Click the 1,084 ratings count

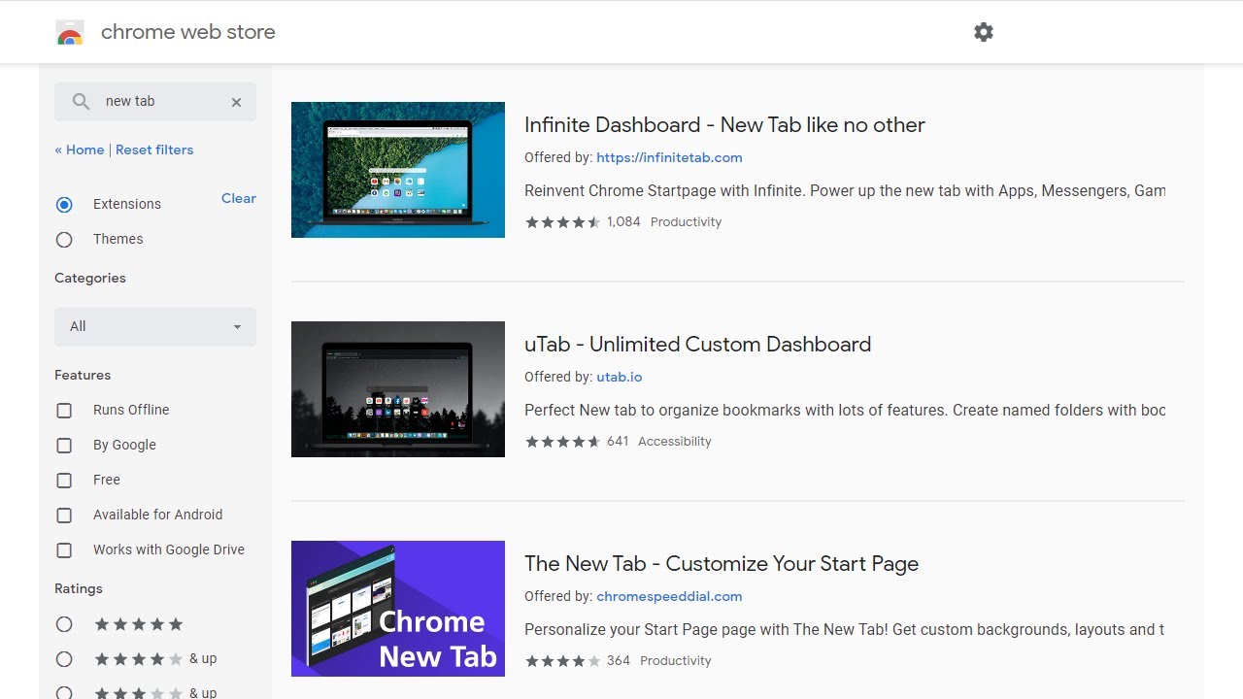point(623,222)
